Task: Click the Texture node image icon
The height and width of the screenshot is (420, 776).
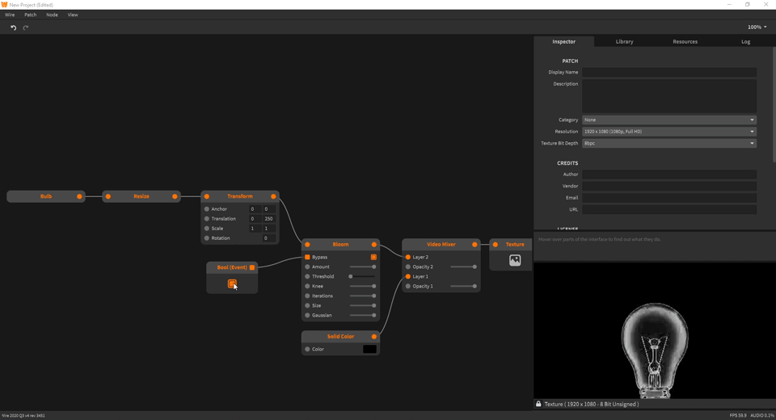Action: point(515,260)
